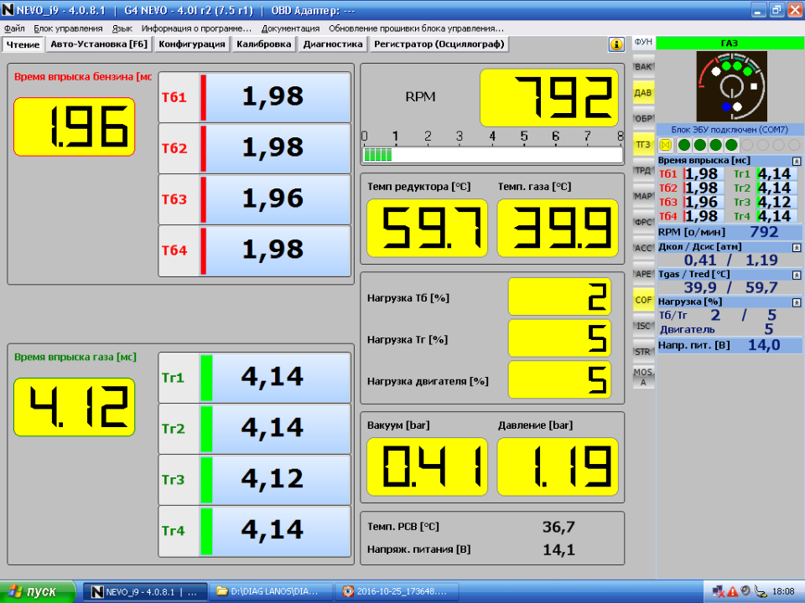Collapse the Время впрыска side panel section
Image resolution: width=805 pixels, height=603 pixels.
click(x=797, y=160)
